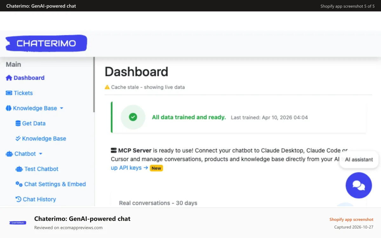Open the Tickets menu item
The height and width of the screenshot is (238, 381).
pos(23,93)
